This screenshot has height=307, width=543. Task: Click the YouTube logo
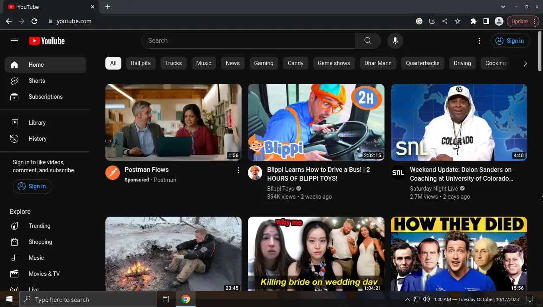pyautogui.click(x=47, y=41)
